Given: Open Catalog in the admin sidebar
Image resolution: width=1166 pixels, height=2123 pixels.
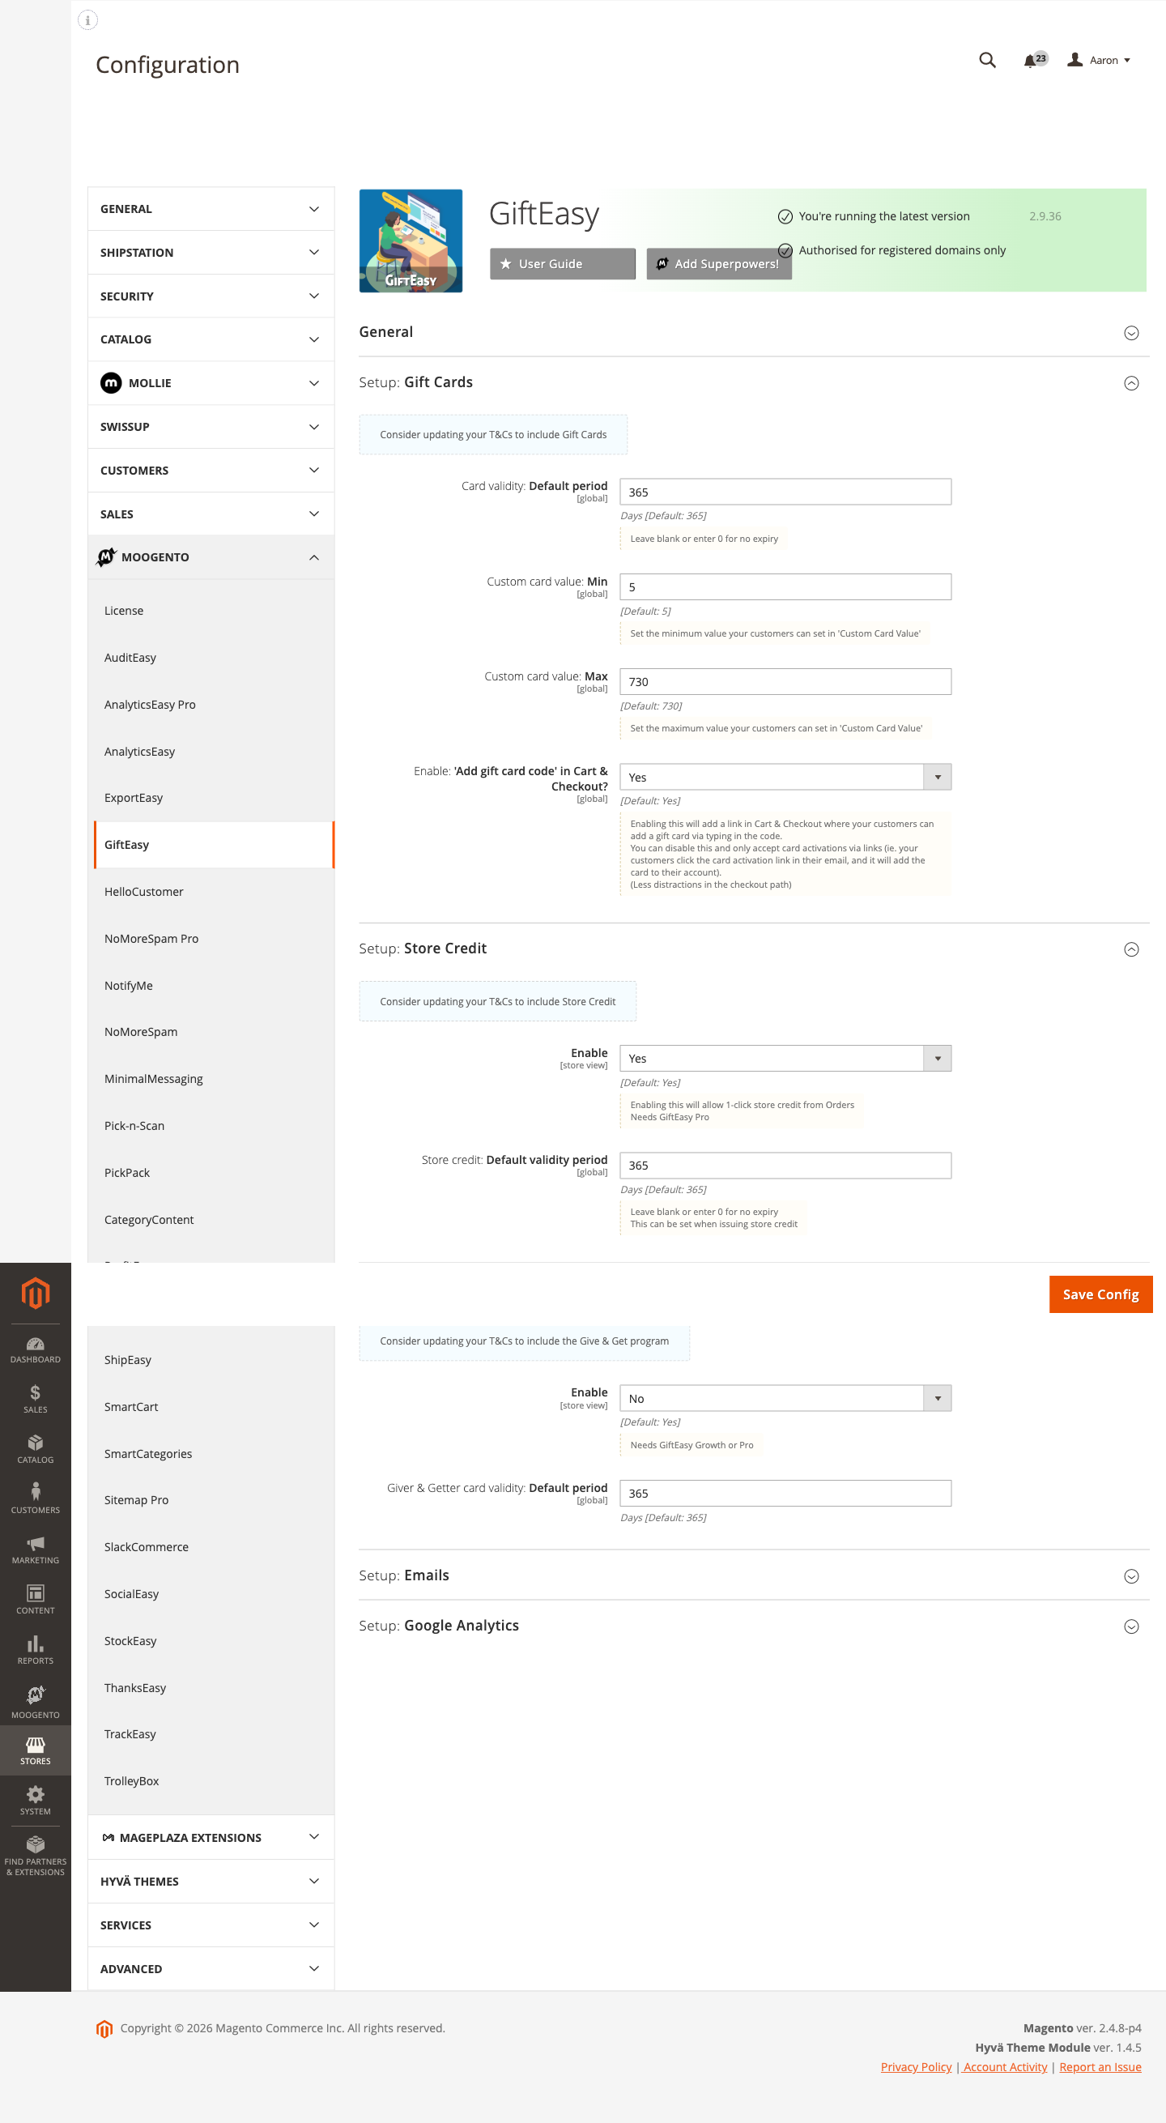Looking at the screenshot, I should tap(36, 1450).
